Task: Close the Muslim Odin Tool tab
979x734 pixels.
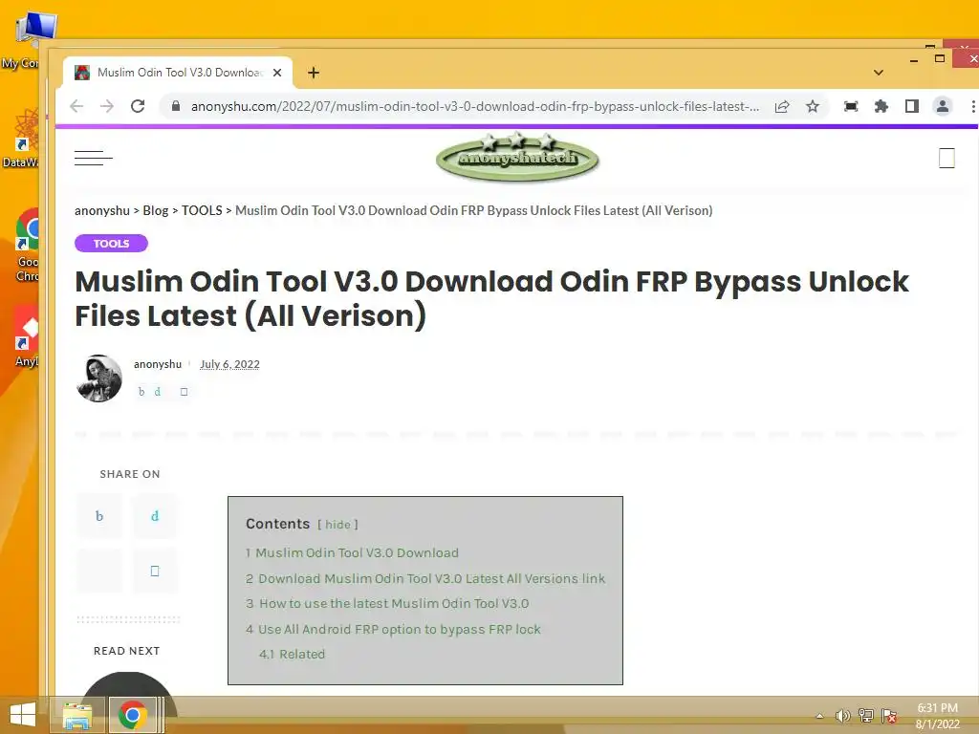Action: [x=277, y=73]
